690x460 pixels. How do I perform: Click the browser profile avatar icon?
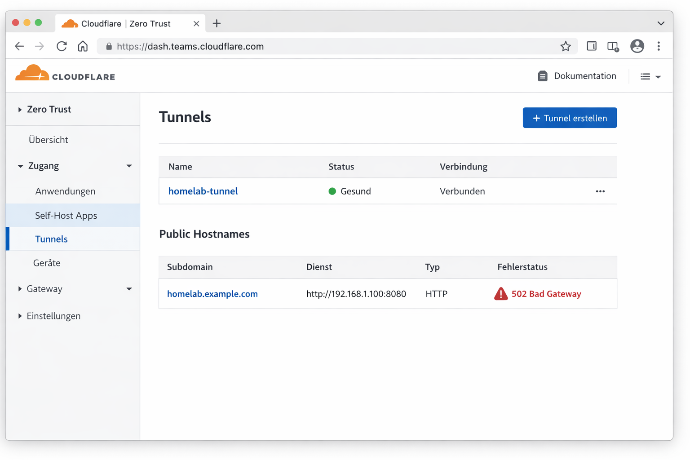click(637, 46)
